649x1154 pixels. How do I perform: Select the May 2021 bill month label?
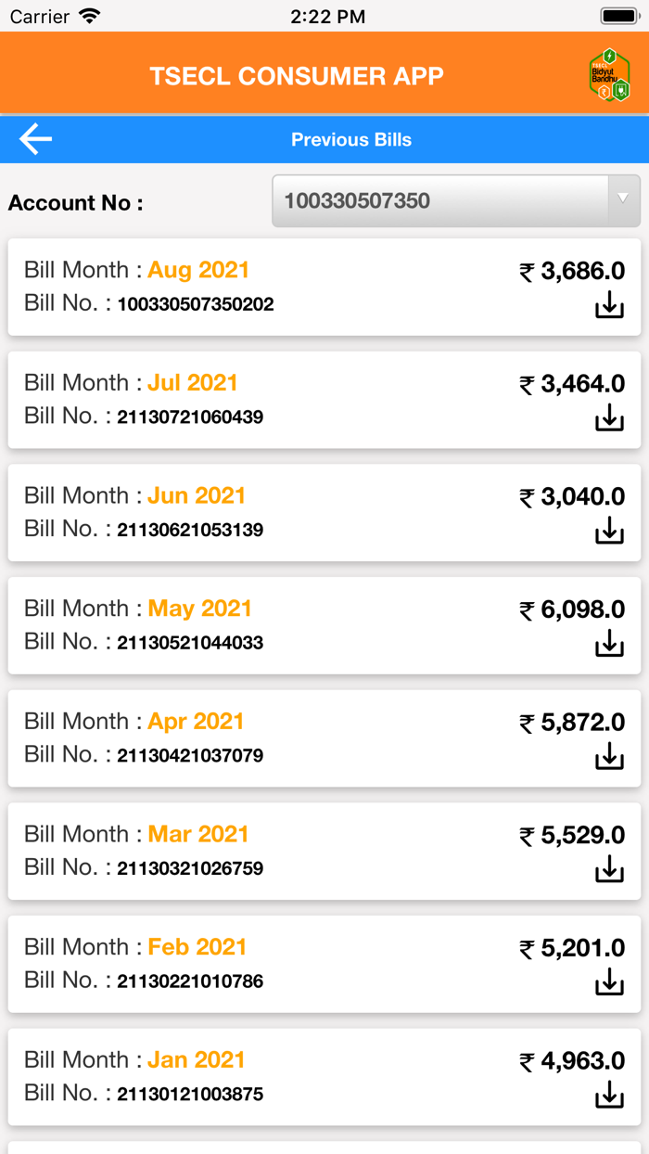[199, 609]
